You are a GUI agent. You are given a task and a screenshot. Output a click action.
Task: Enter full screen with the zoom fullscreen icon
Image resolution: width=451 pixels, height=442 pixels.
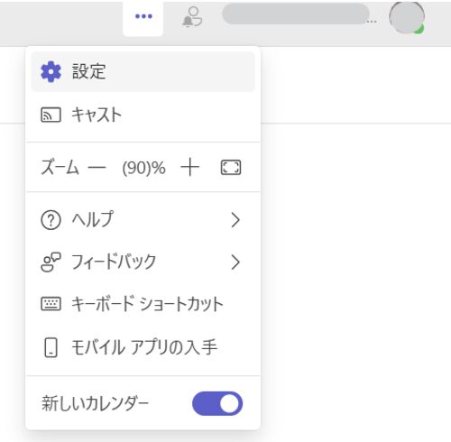click(231, 168)
